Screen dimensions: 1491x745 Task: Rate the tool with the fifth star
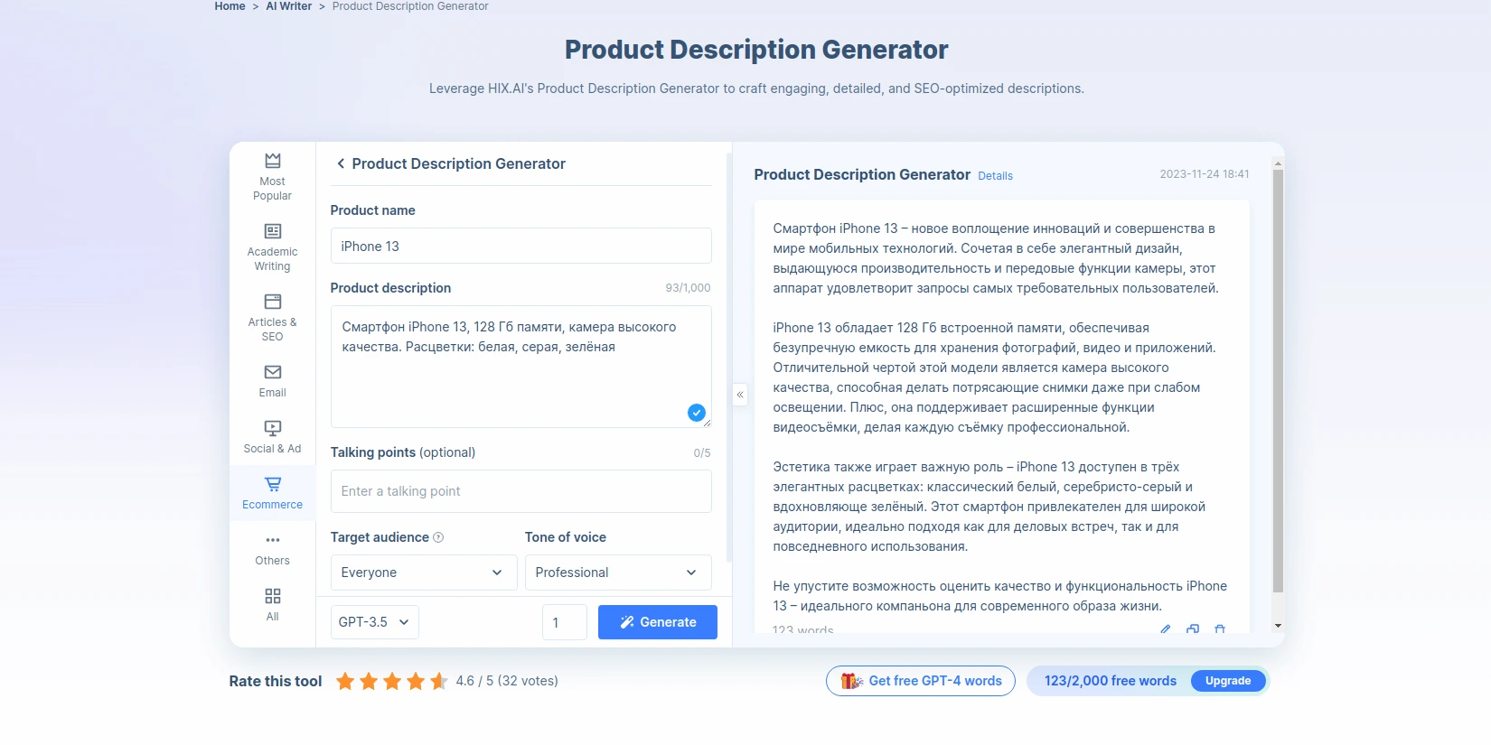coord(439,681)
